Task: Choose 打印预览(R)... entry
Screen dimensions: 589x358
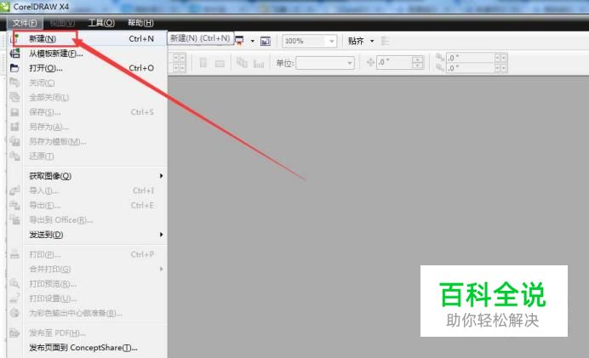Action: coord(87,284)
